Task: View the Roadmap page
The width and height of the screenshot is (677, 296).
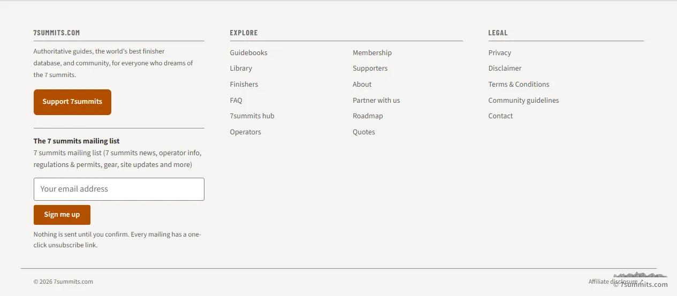Action: click(368, 116)
